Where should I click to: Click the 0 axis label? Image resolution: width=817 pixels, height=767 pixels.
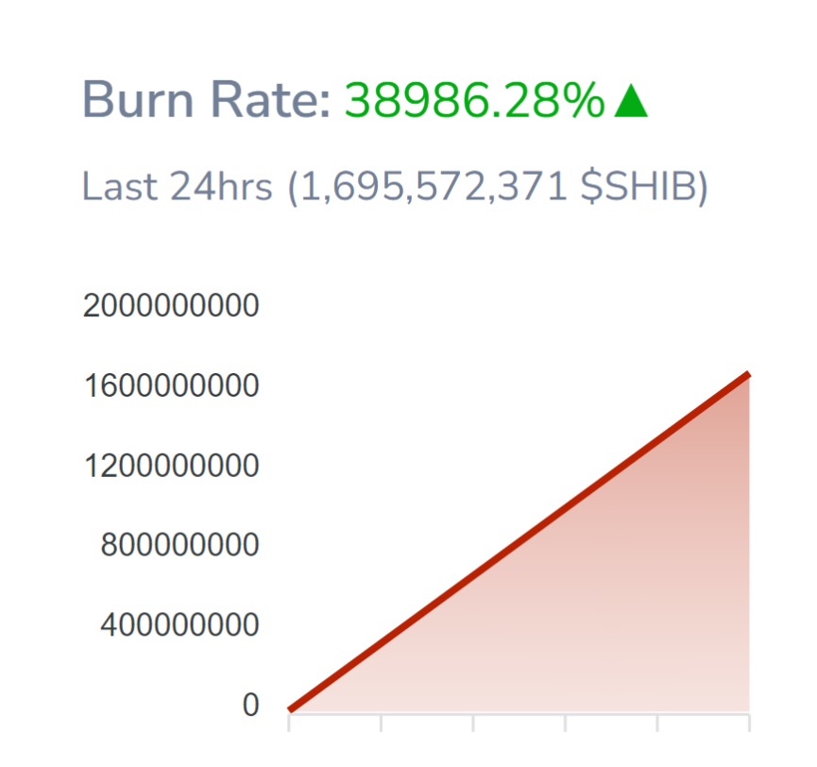click(250, 705)
